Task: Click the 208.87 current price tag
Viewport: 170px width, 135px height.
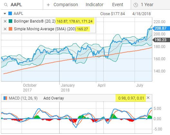Action: (x=161, y=28)
